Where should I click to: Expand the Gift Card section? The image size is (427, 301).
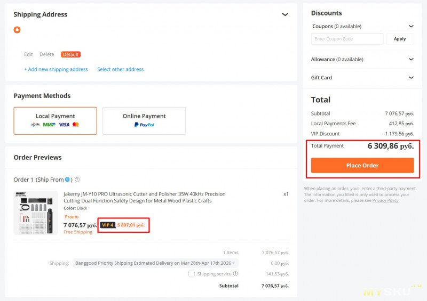click(411, 78)
